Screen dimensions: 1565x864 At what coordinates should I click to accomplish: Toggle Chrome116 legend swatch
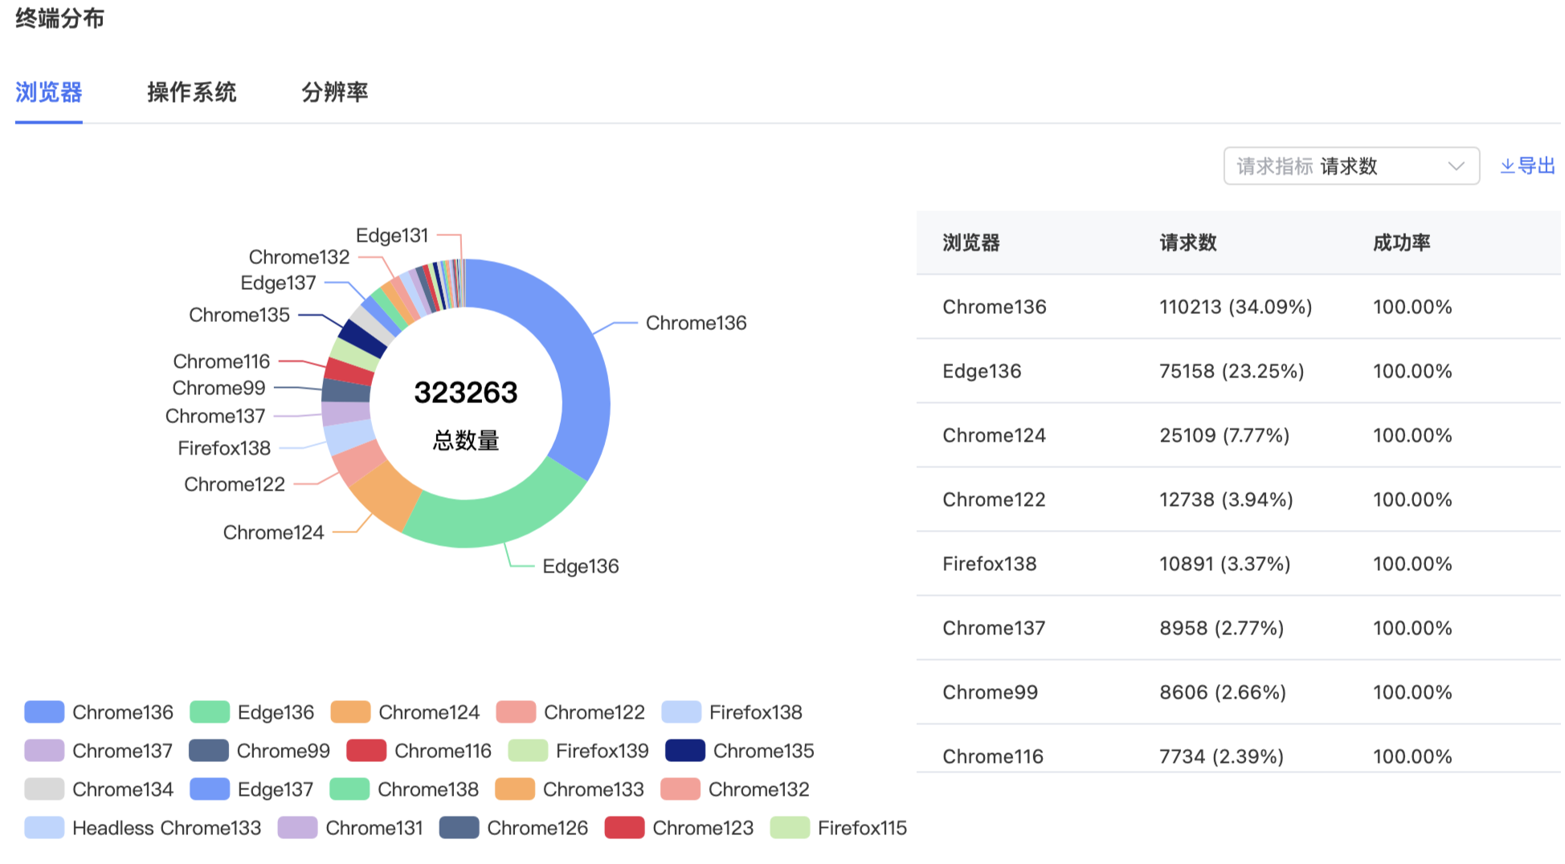[x=366, y=751]
